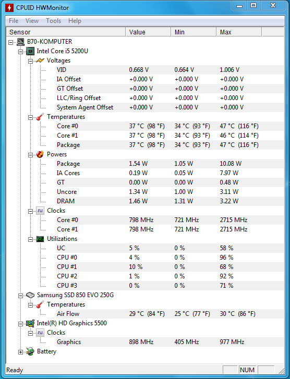Click the Max column header
The image size is (290, 379).
[239, 32]
